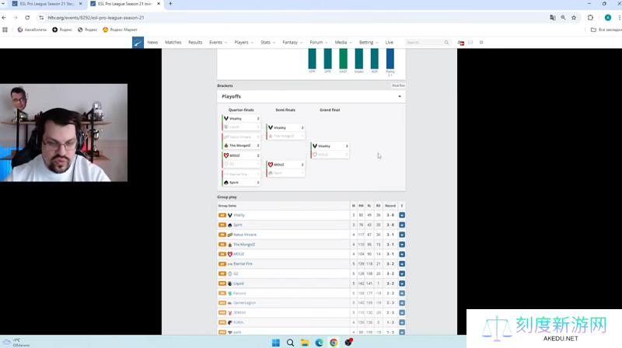Open the bookmarks bar apps grid icon
The image size is (622, 348).
tap(5, 30)
